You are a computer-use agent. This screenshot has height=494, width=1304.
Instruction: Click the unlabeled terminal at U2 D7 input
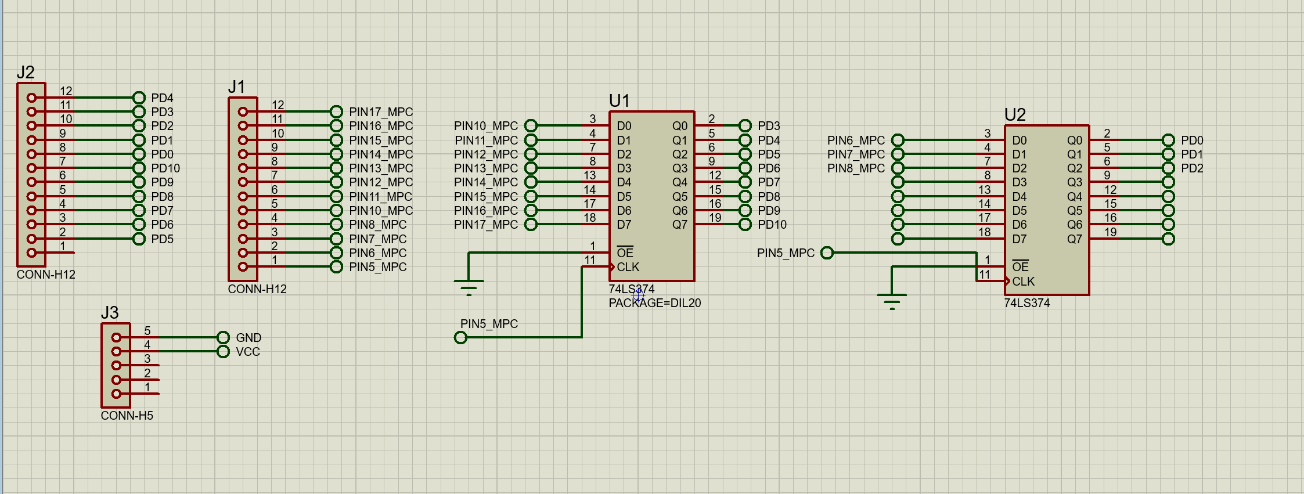898,239
